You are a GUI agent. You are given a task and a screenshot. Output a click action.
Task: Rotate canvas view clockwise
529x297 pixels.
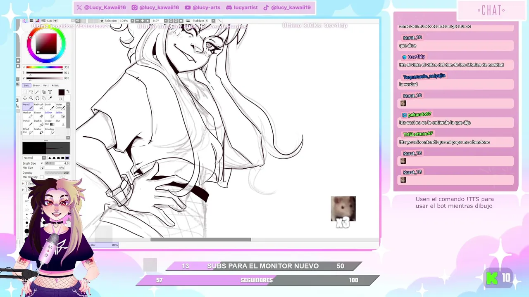(x=176, y=21)
